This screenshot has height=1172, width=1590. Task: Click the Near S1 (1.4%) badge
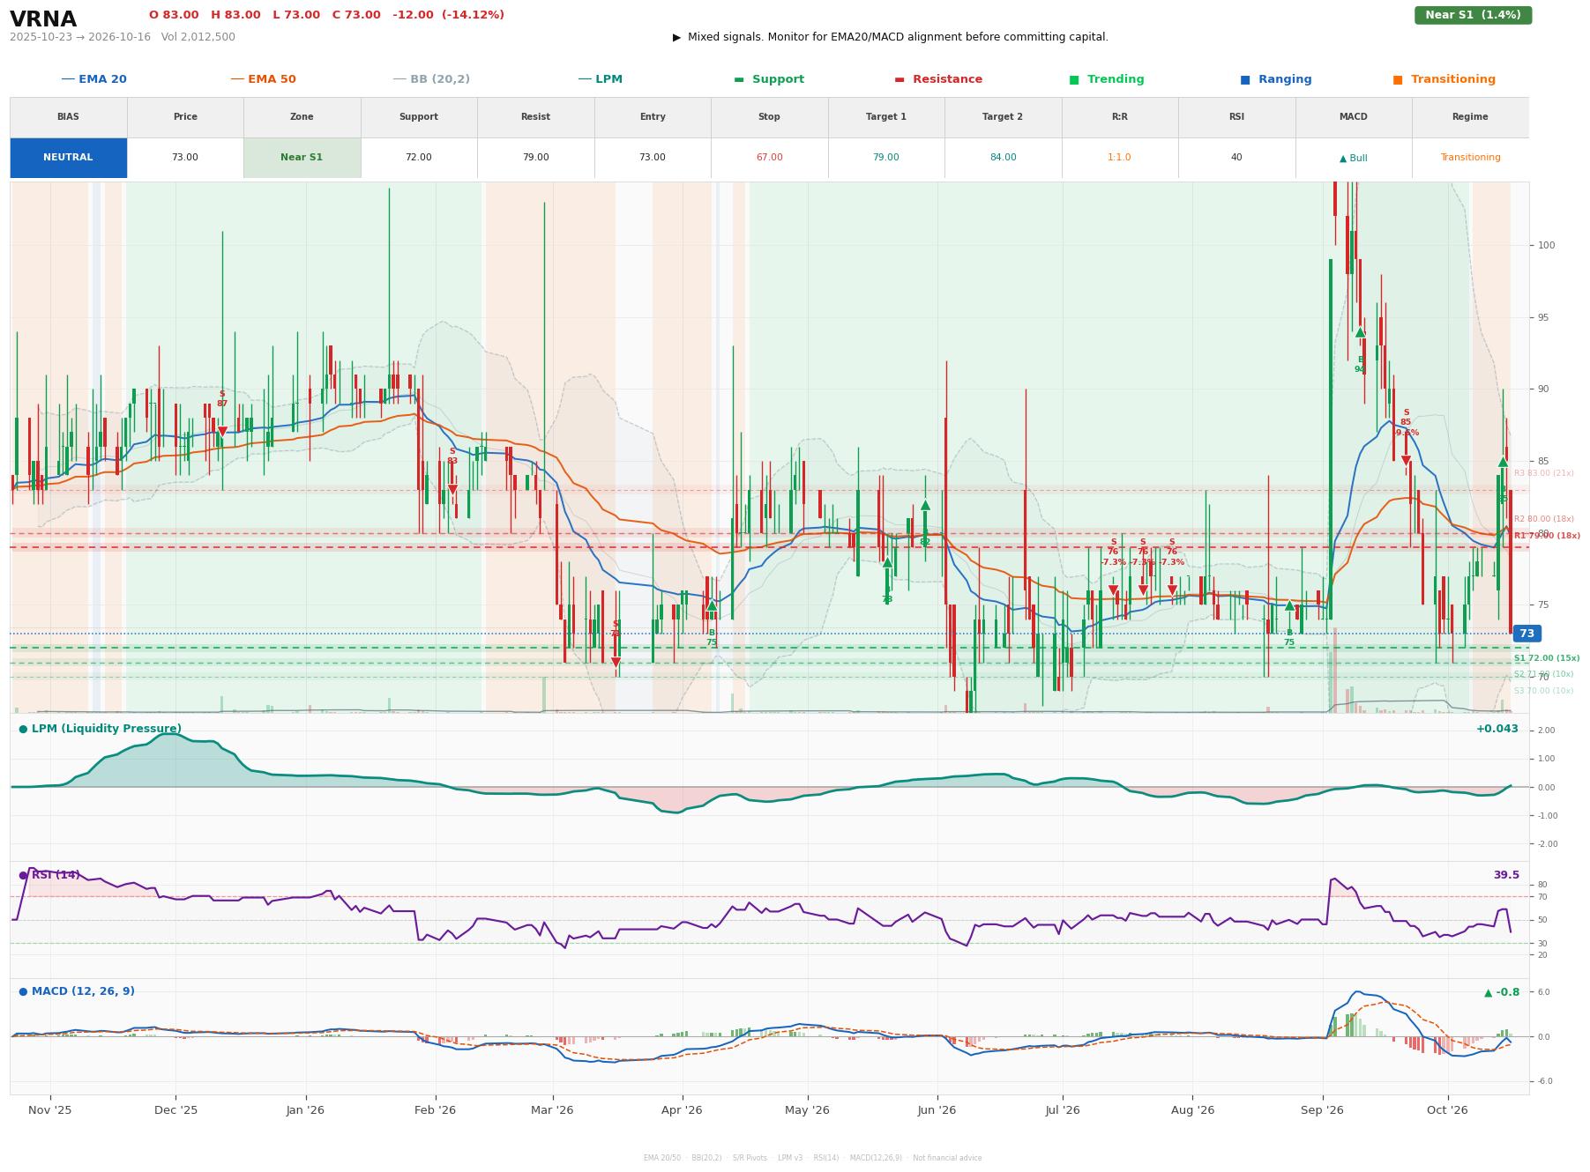1473,15
